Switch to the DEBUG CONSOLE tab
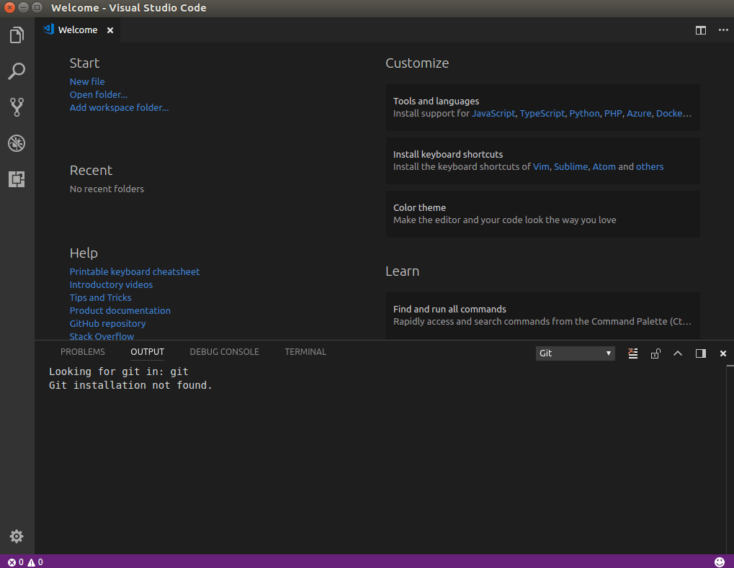This screenshot has width=734, height=568. click(x=224, y=352)
